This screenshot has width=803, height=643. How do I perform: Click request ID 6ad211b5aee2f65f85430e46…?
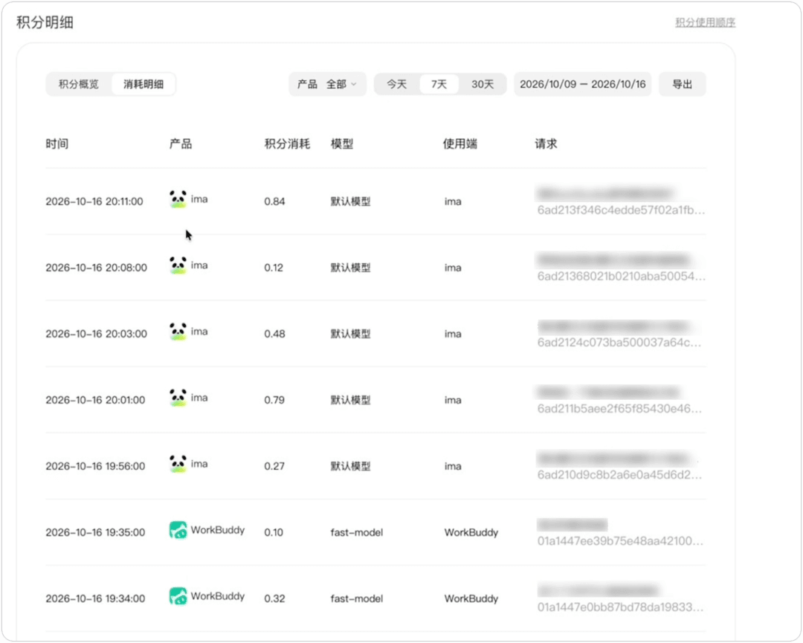tap(619, 409)
